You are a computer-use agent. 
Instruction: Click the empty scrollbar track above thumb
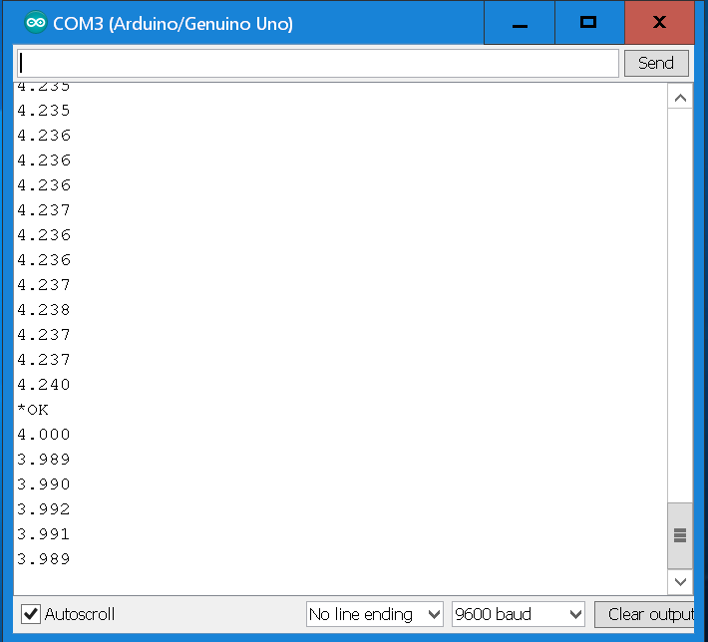point(680,299)
